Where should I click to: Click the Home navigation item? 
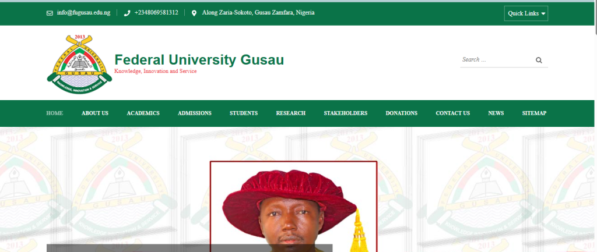click(55, 113)
